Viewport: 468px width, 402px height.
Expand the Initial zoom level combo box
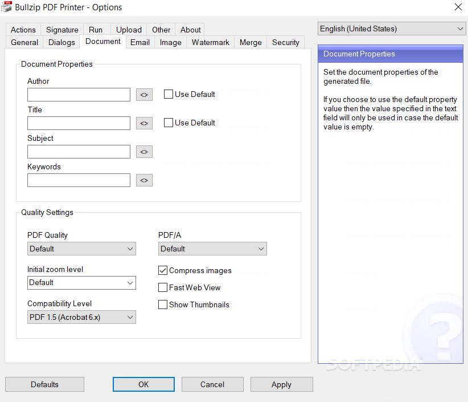tap(81, 283)
